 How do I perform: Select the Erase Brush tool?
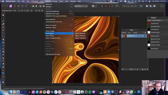[3, 52]
